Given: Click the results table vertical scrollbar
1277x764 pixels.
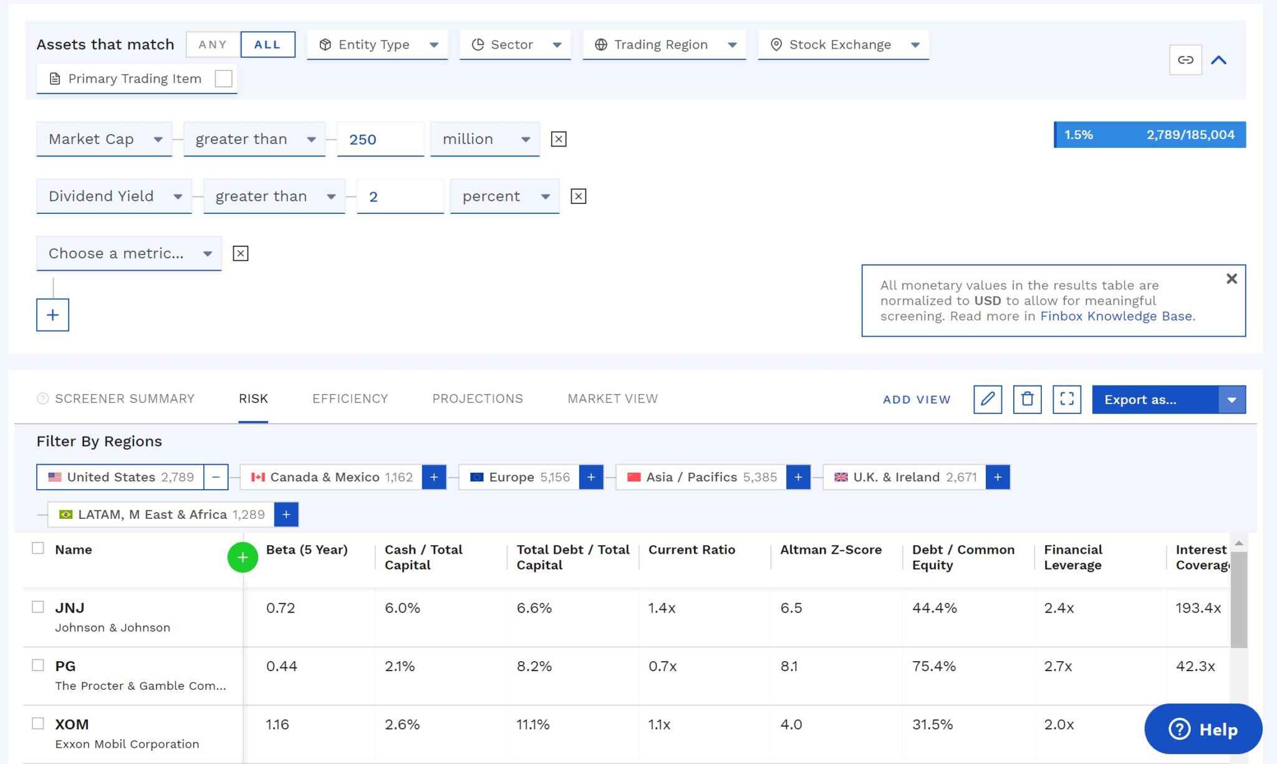Looking at the screenshot, I should point(1239,599).
